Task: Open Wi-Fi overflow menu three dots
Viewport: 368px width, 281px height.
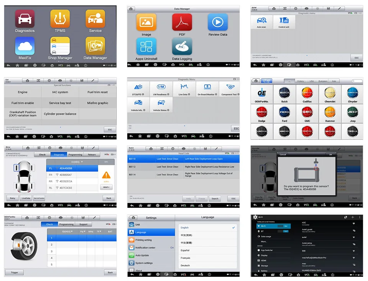Action: pos(360,217)
